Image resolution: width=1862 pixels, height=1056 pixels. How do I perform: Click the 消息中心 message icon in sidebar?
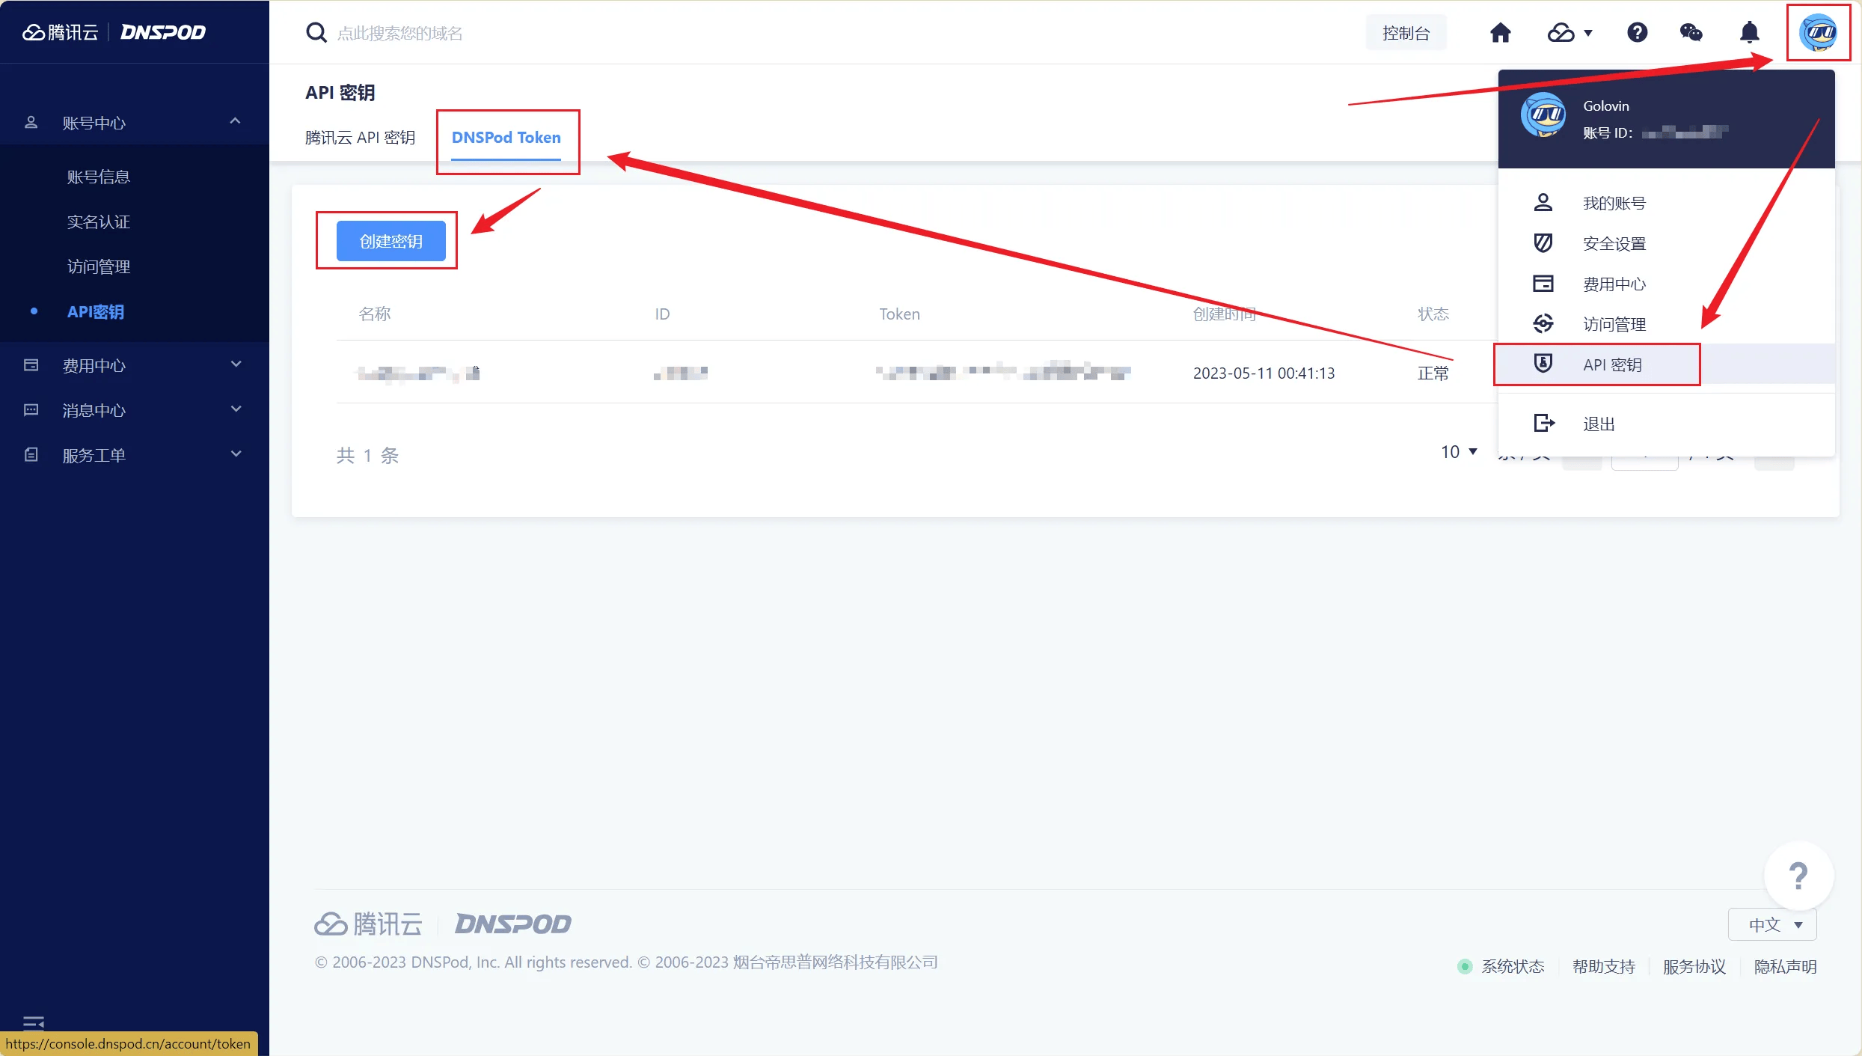coord(31,410)
